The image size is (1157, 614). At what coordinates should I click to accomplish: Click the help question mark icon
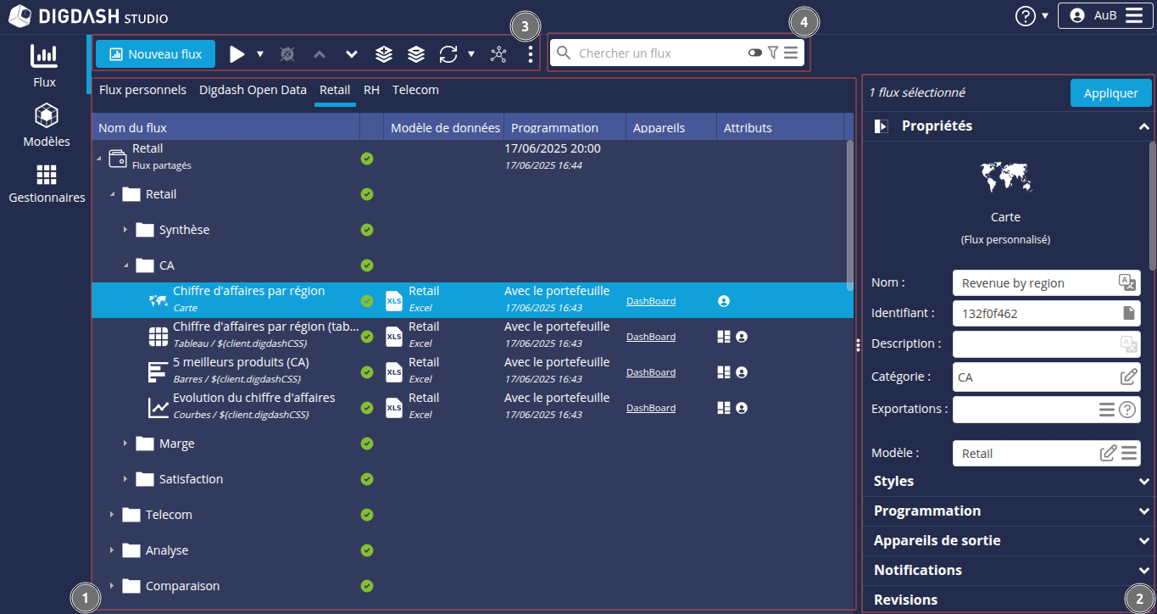(1026, 15)
